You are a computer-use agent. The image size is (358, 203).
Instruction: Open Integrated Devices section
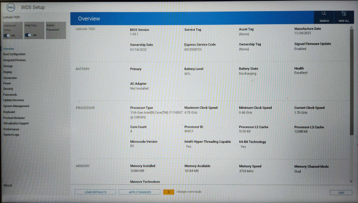tap(14, 60)
